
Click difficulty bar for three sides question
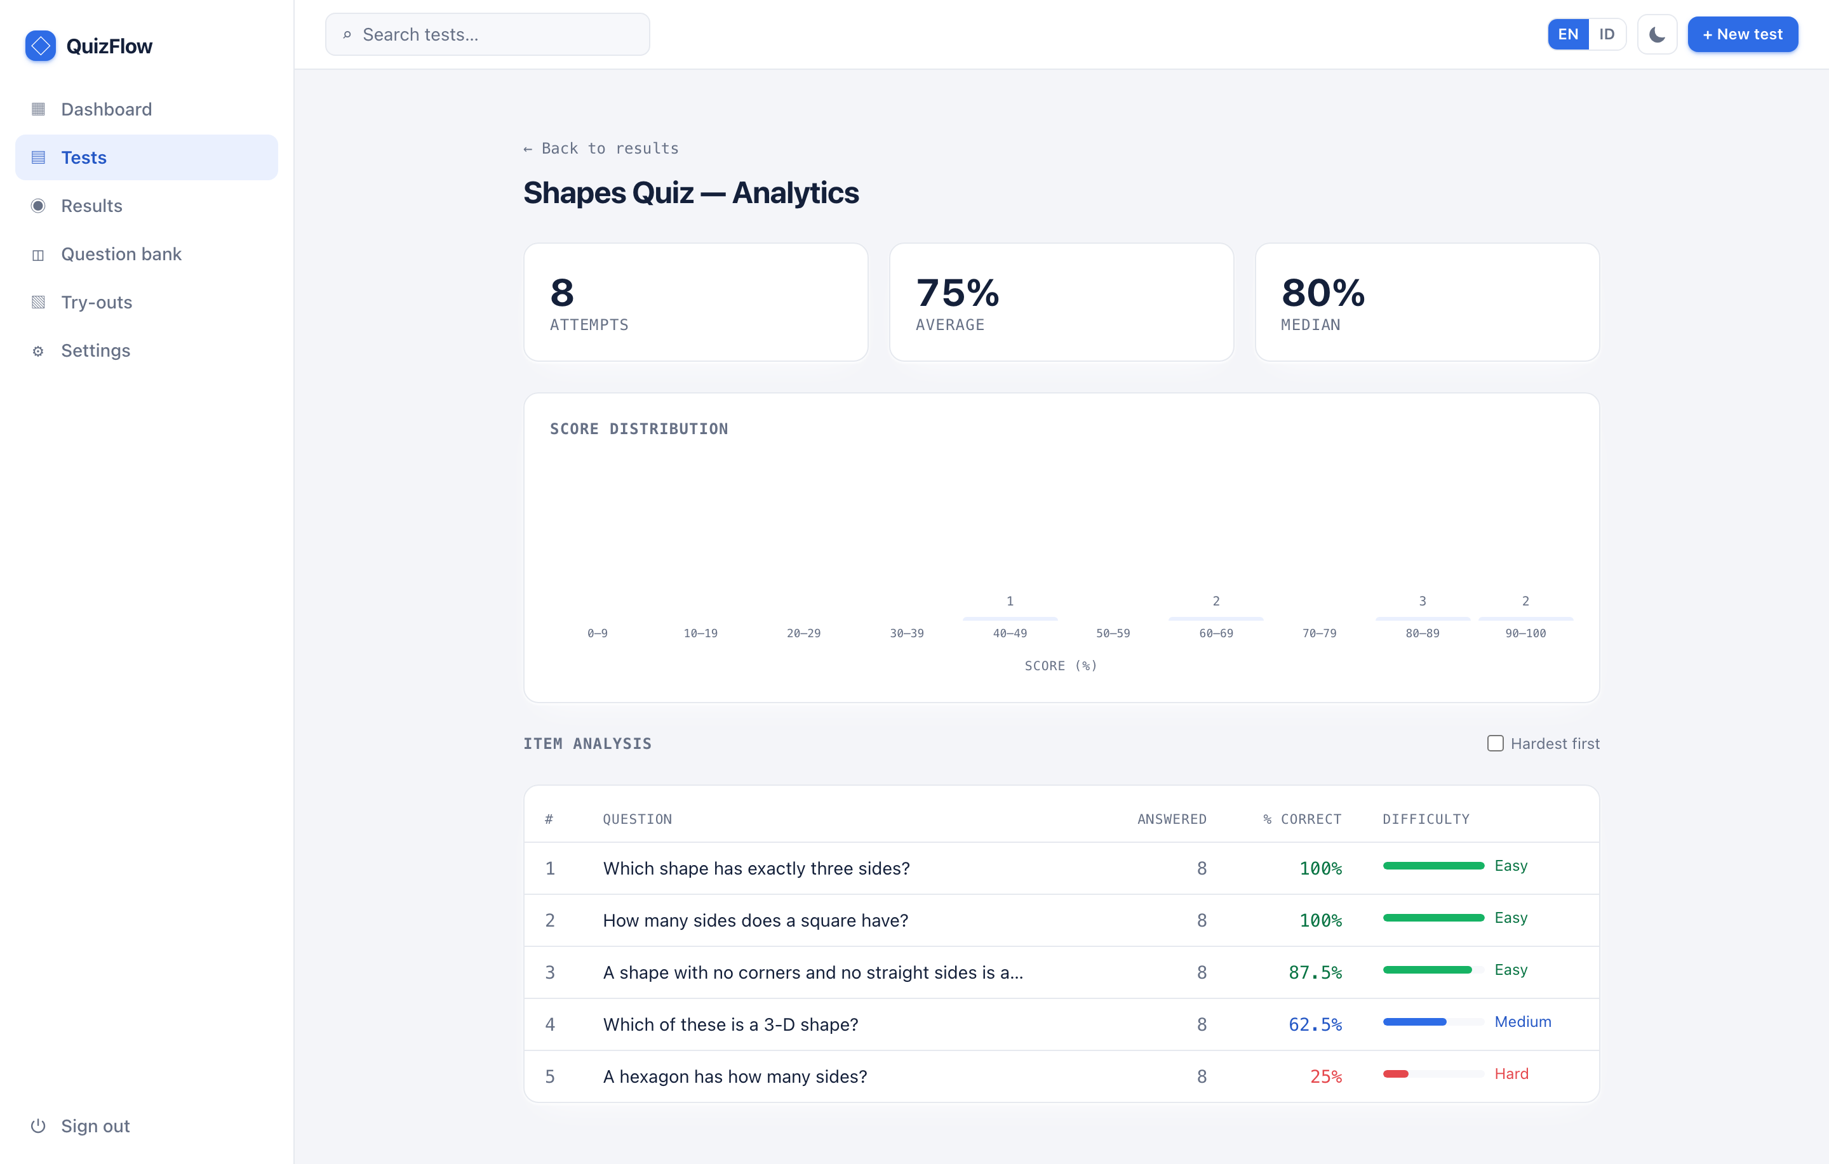pyautogui.click(x=1433, y=866)
